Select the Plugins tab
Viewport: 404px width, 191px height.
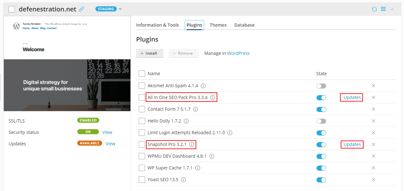[x=194, y=25]
